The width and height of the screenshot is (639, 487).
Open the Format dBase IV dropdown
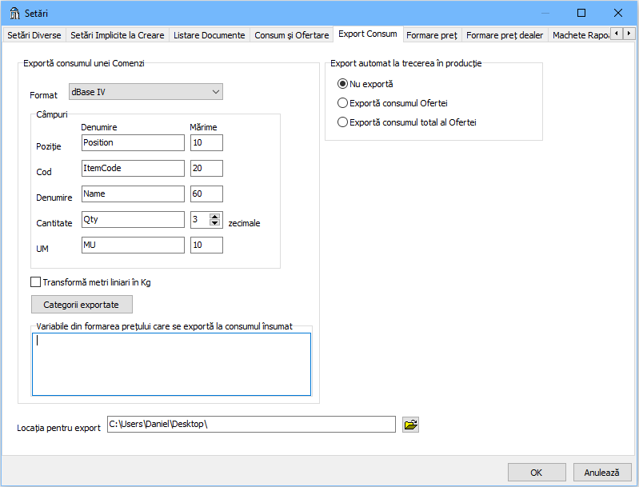(x=146, y=93)
